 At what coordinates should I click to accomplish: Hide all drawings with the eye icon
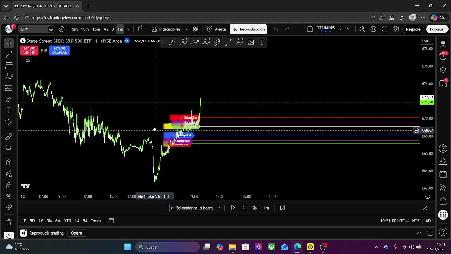[9, 196]
